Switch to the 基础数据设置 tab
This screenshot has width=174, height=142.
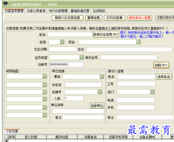[x=80, y=11]
